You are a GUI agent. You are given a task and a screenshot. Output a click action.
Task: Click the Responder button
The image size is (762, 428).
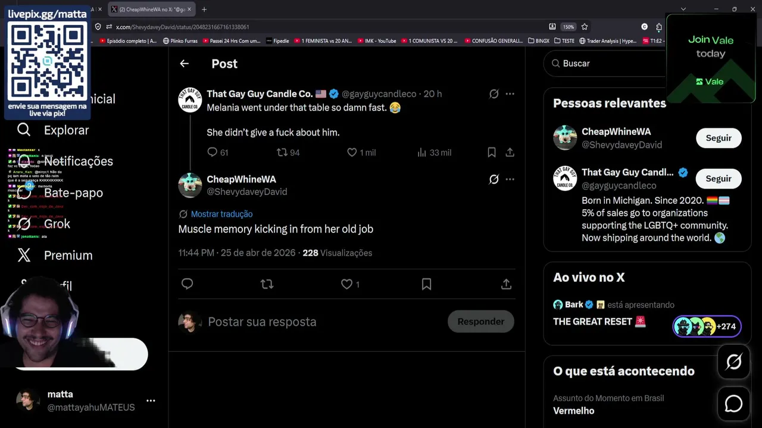click(x=480, y=322)
